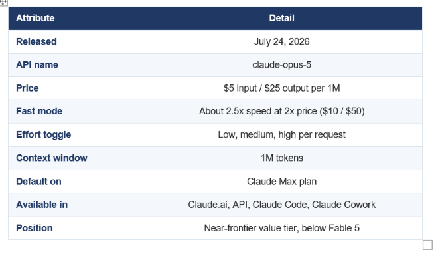Click the Low, medium, high cell
Viewport: 438px width, 256px height.
pyautogui.click(x=281, y=135)
